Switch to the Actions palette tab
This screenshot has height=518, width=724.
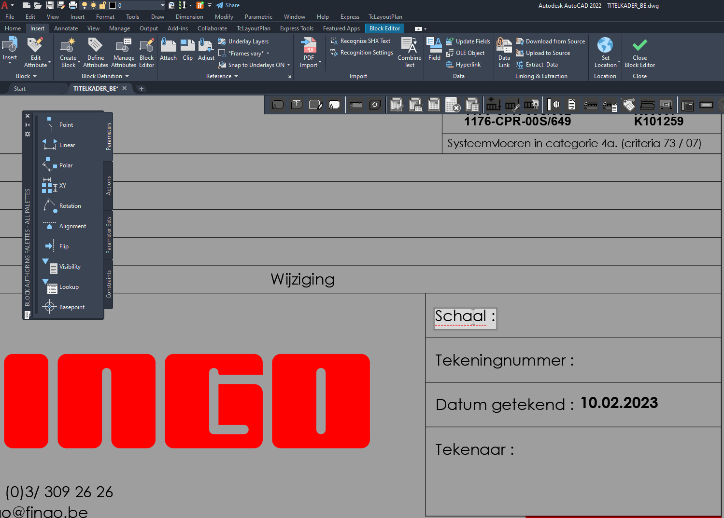pyautogui.click(x=109, y=186)
